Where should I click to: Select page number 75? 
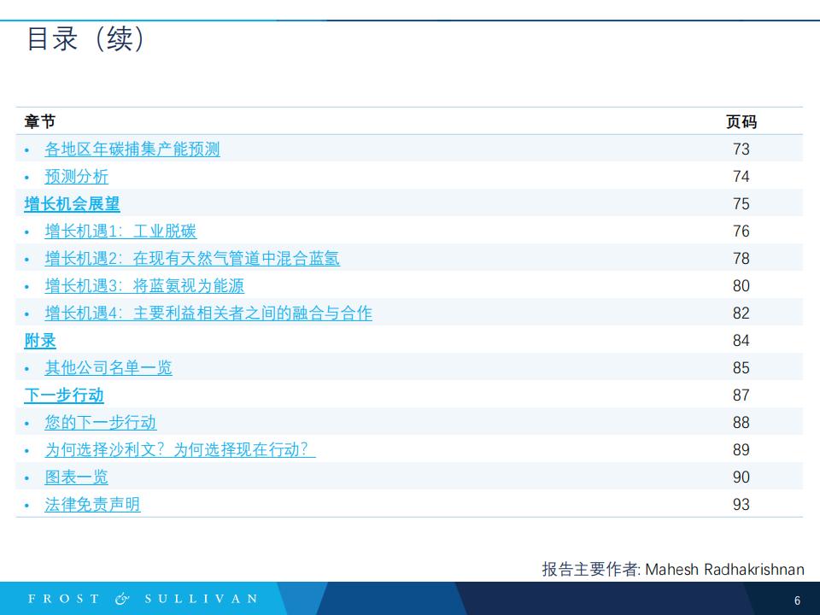click(x=741, y=203)
